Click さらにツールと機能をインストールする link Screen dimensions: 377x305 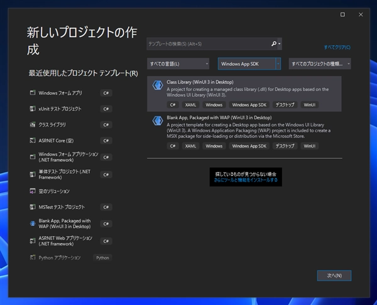coord(246,180)
